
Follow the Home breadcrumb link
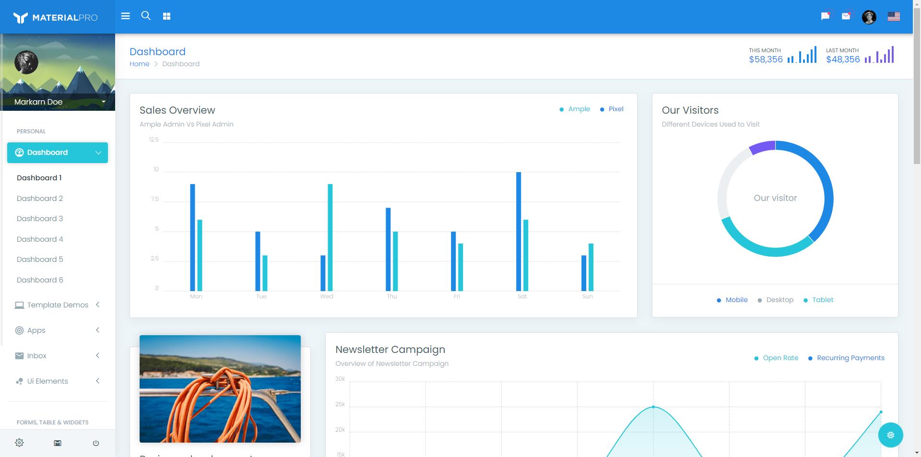coord(140,64)
